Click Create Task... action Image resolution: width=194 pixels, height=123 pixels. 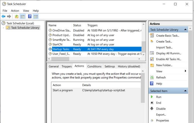click(164, 41)
